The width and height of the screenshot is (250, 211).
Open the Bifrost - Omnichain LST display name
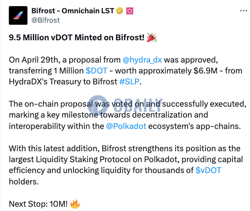[x=72, y=11]
